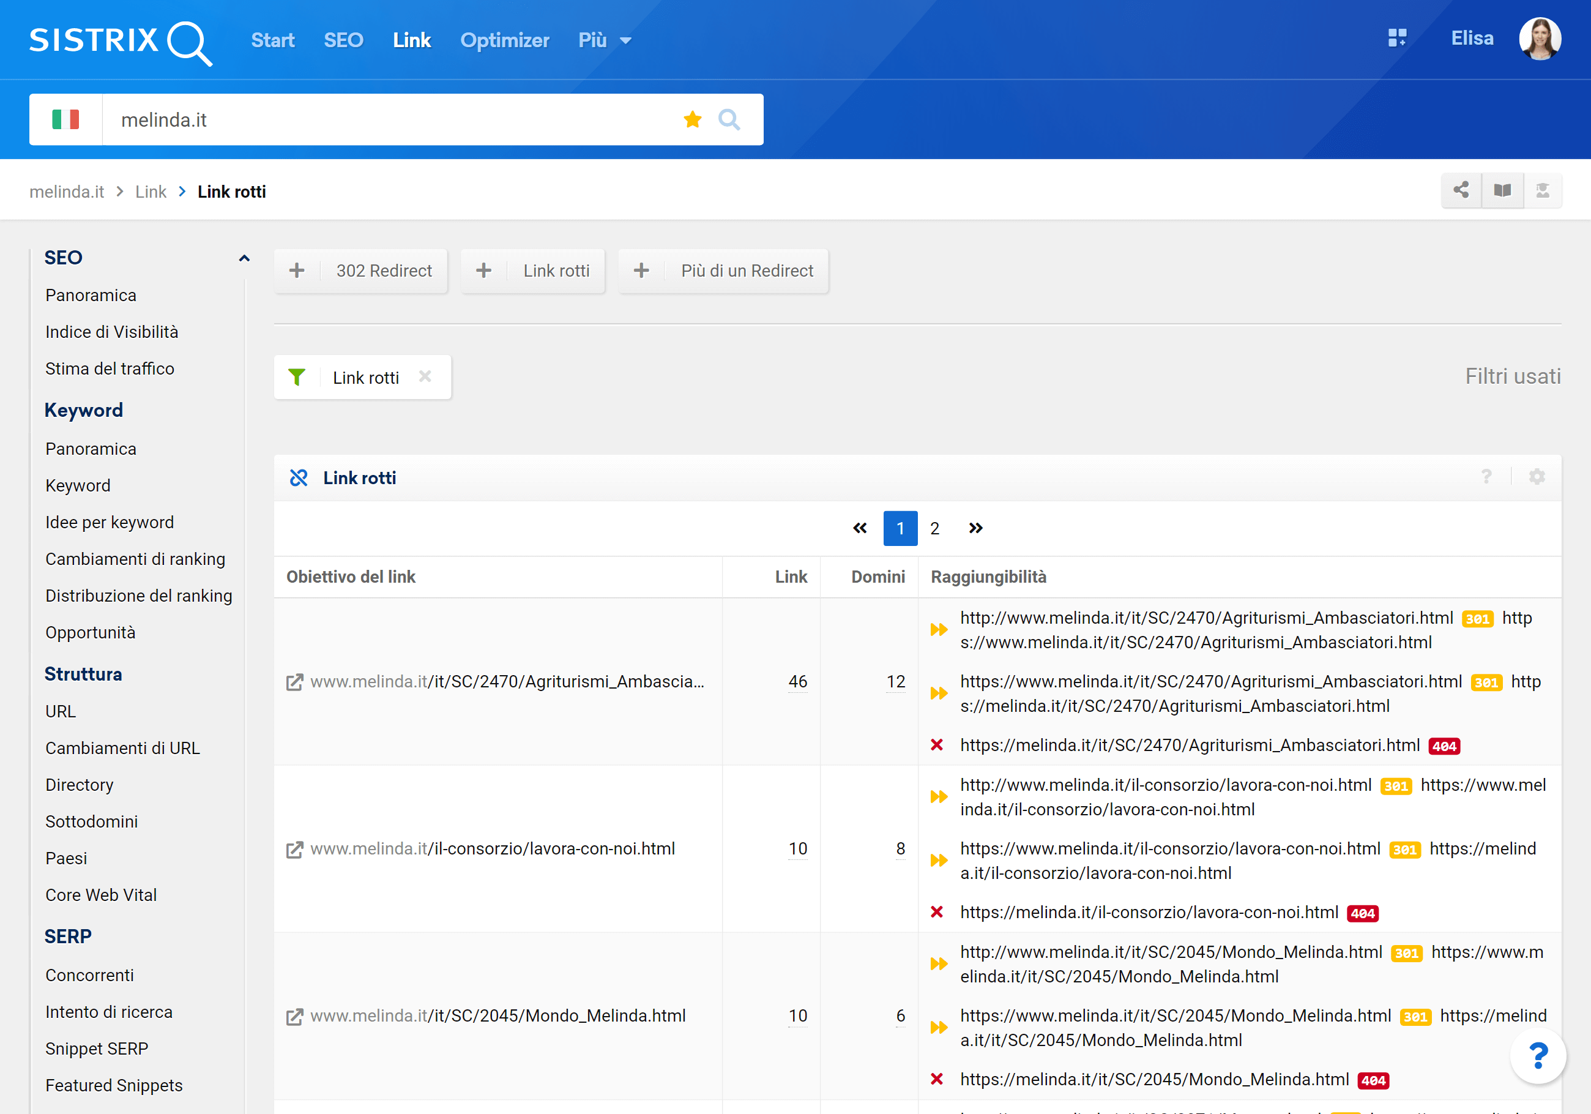
Task: Go to page 2 of results
Action: pyautogui.click(x=934, y=528)
